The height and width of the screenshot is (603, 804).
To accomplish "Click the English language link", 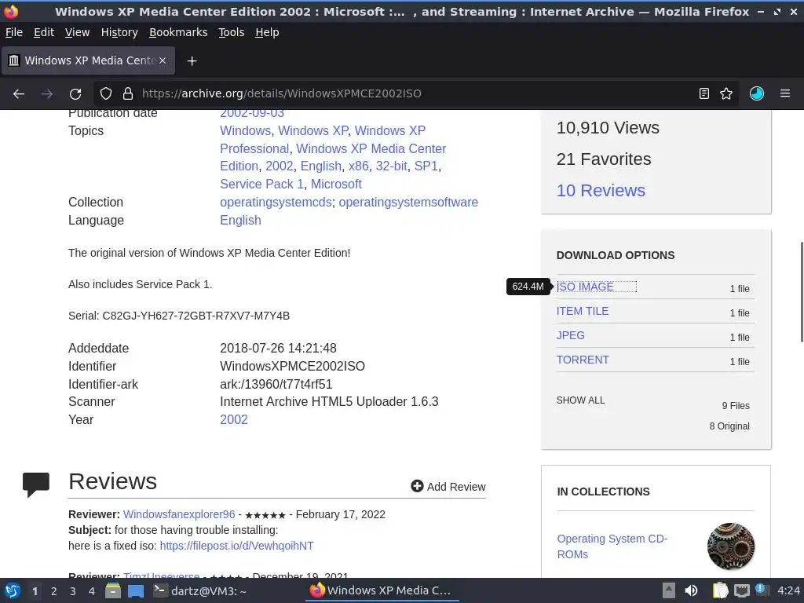I will [x=240, y=220].
